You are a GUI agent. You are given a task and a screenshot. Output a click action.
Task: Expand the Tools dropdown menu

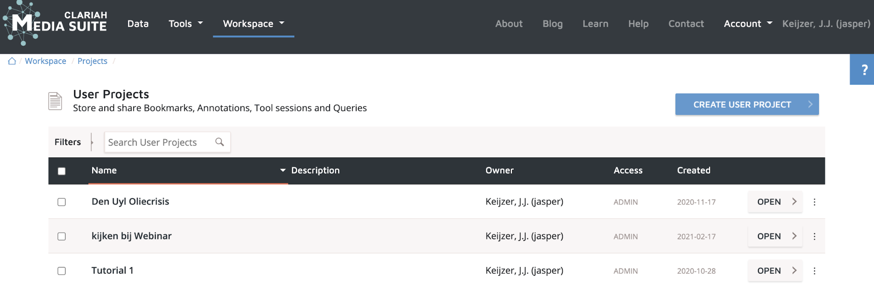click(x=186, y=24)
